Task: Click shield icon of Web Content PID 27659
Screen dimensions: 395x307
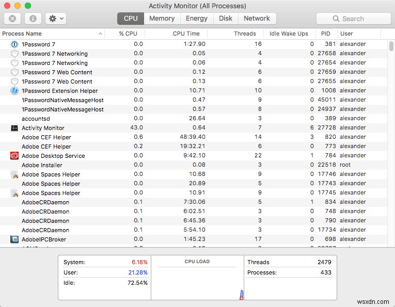Action: (x=14, y=72)
